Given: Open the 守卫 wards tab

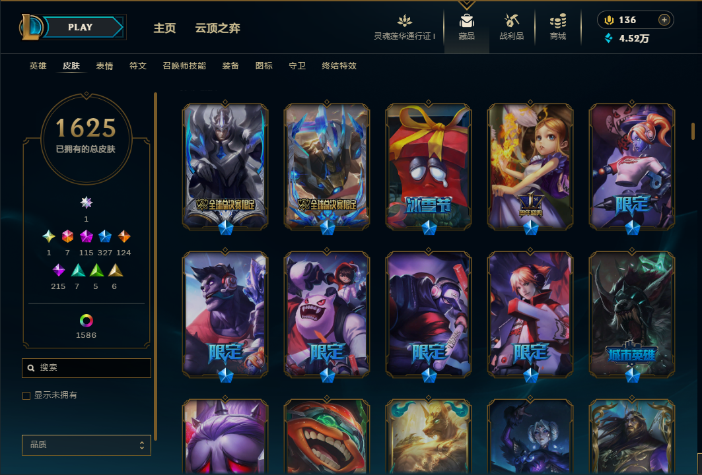Looking at the screenshot, I should click(297, 66).
